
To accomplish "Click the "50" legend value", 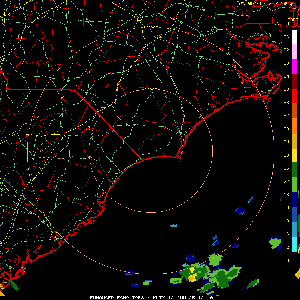I will (286, 89).
